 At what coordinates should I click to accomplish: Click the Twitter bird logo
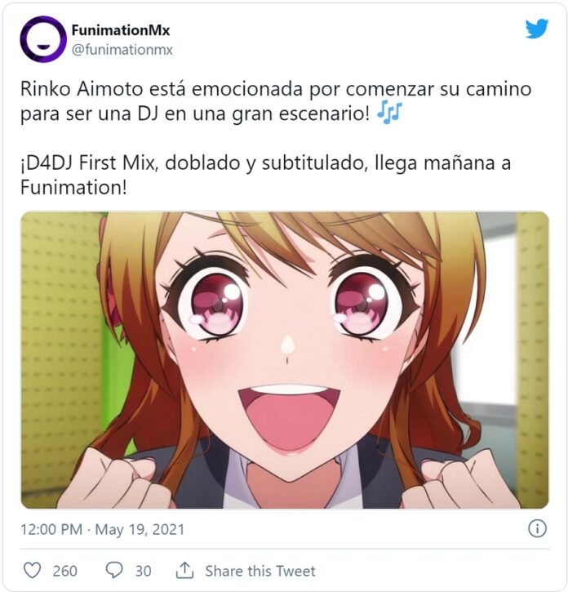click(537, 29)
